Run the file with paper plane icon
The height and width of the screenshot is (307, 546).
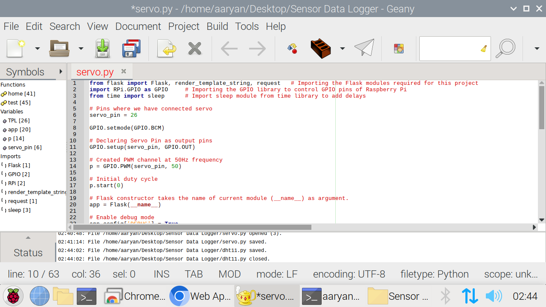pyautogui.click(x=364, y=48)
